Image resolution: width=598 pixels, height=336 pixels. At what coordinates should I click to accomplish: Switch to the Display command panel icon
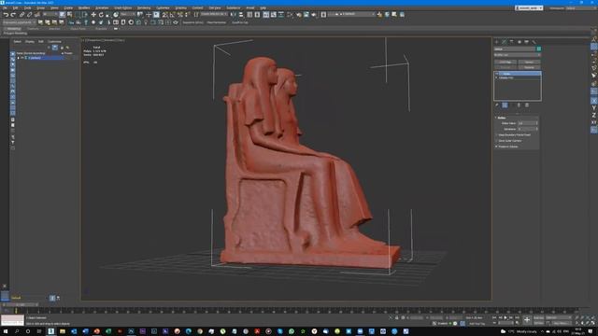(526, 41)
